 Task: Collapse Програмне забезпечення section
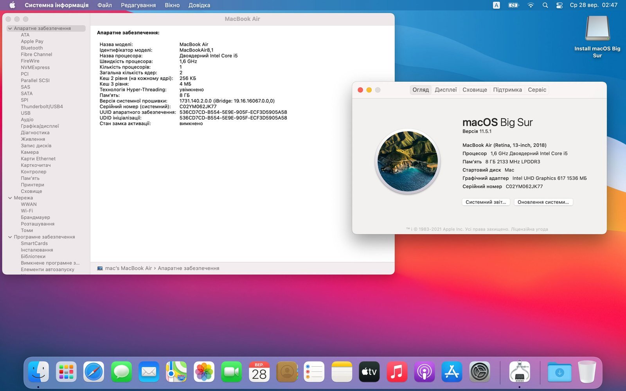coord(10,237)
